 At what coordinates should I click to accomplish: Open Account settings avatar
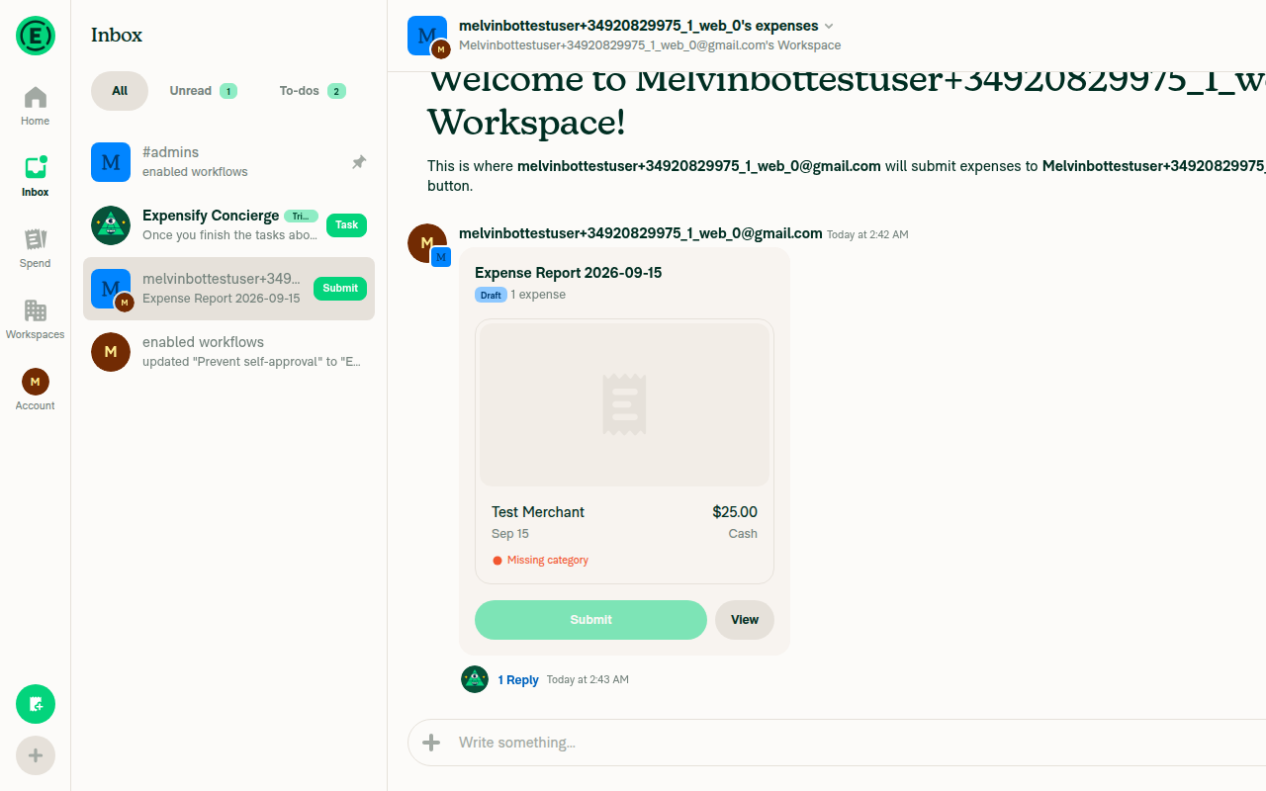36,391
